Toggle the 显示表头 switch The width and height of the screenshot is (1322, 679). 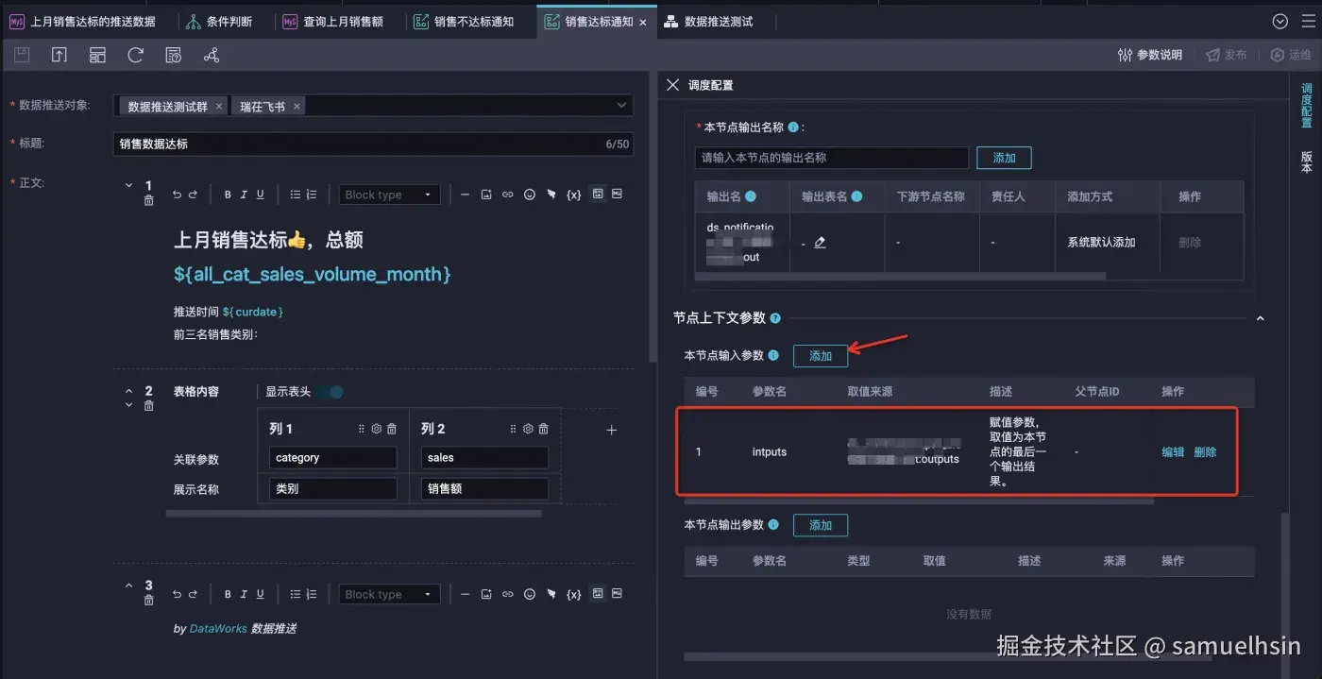(330, 392)
